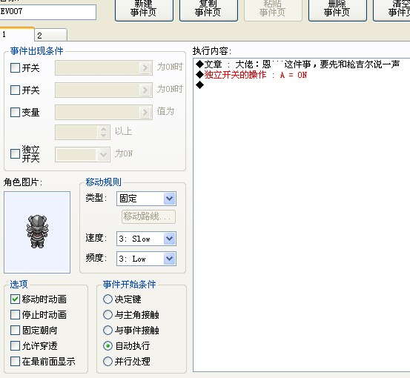
Task: Click the character sprite image box
Action: 37,232
